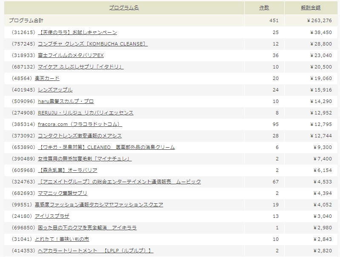
Task: Select reward amount ¥14,290
Action: point(321,102)
